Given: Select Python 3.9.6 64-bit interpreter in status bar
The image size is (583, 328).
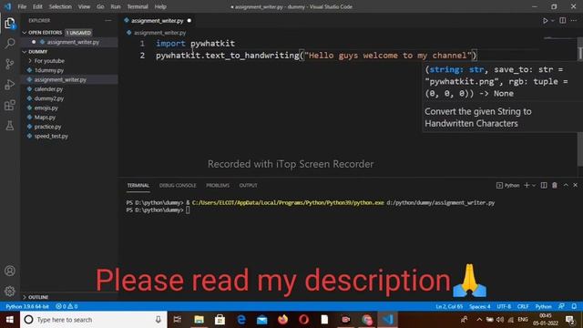Looking at the screenshot, I should click(27, 306).
